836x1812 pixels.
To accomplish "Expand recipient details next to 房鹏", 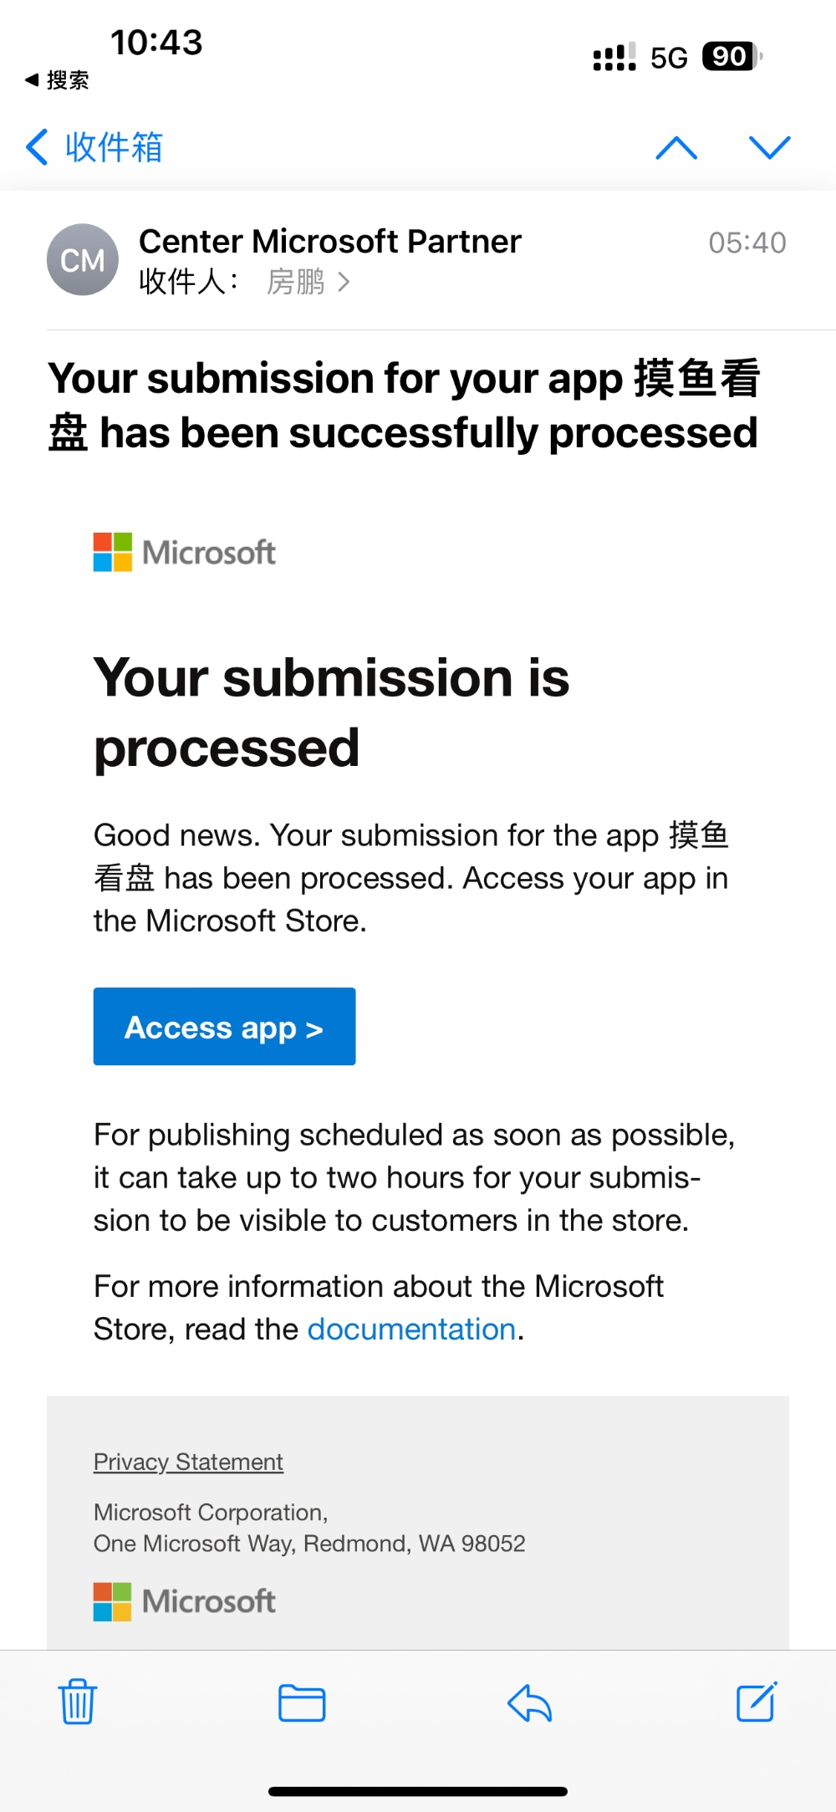I will pos(344,283).
